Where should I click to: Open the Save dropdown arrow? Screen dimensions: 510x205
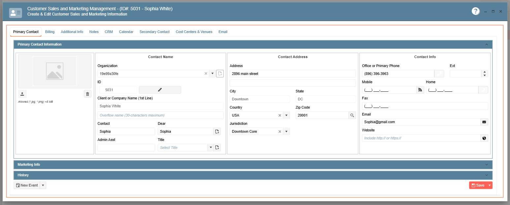click(490, 185)
